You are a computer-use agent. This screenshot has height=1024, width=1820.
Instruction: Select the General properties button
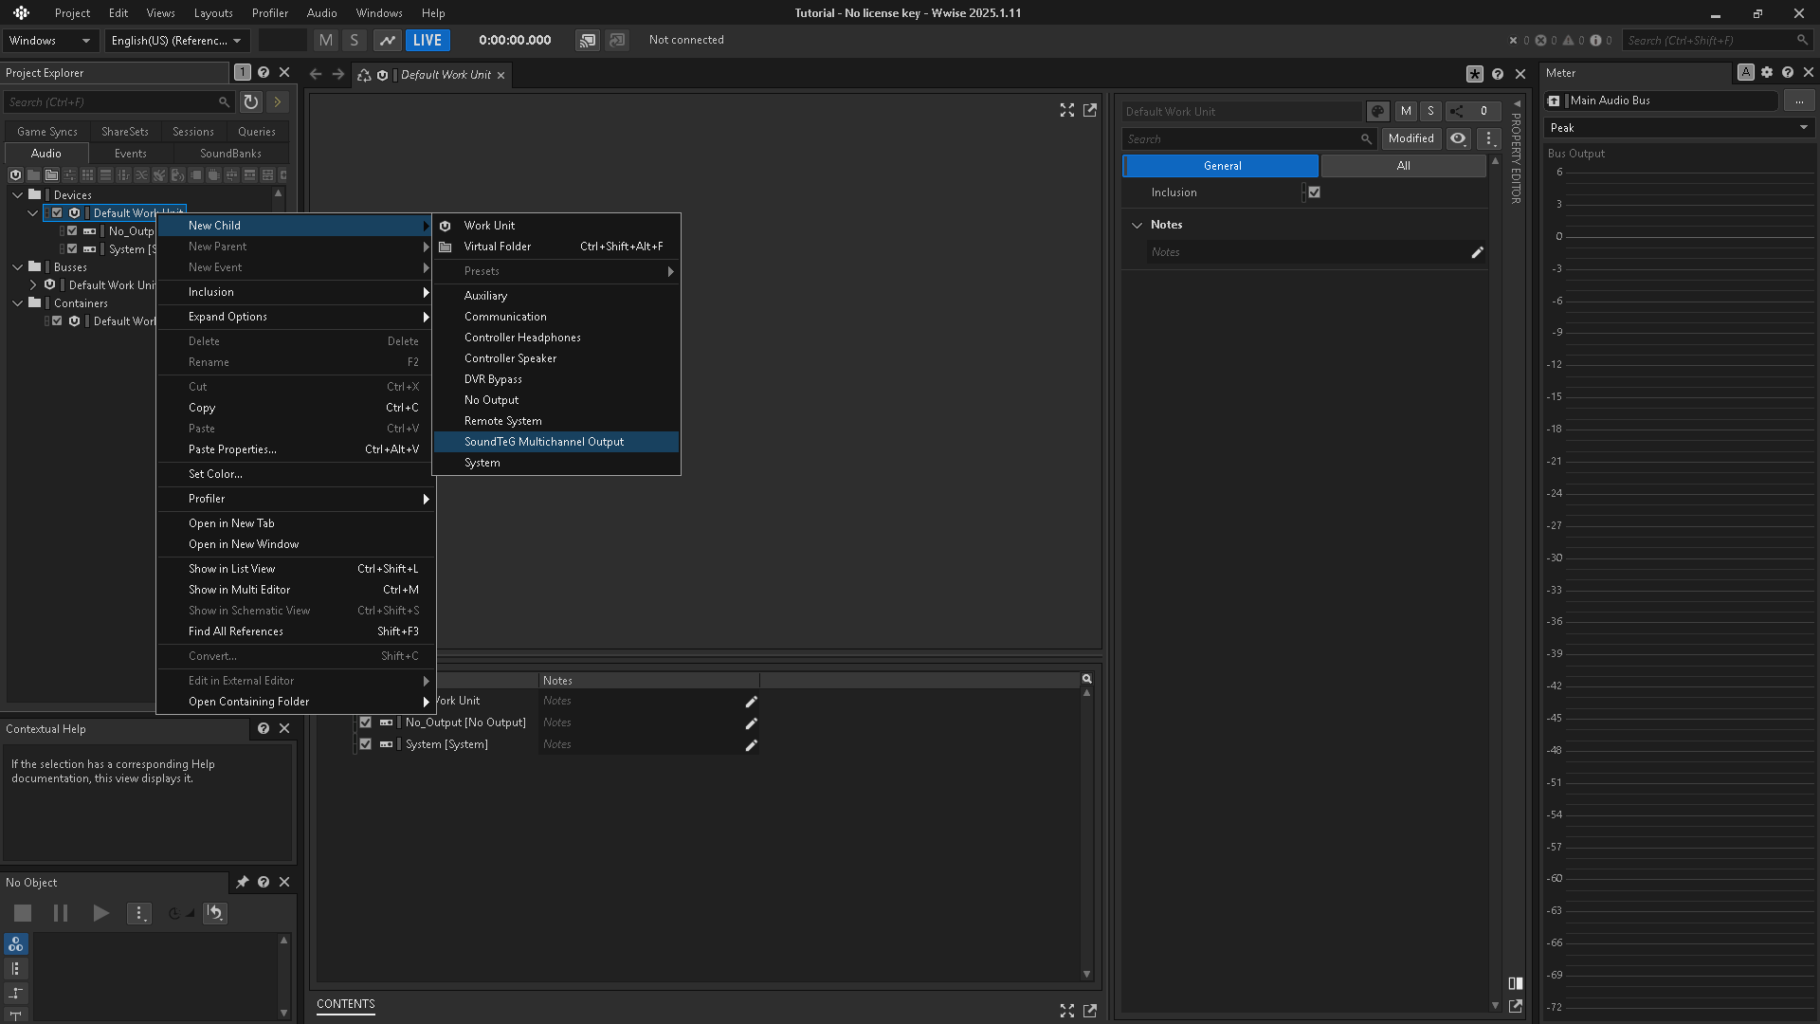click(1221, 165)
